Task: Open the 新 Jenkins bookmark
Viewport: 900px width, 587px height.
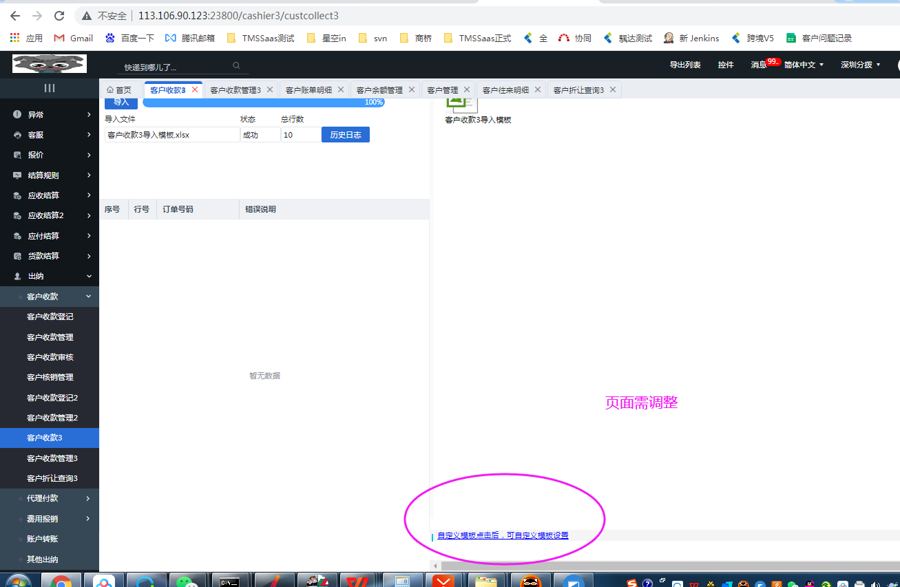Action: (691, 38)
